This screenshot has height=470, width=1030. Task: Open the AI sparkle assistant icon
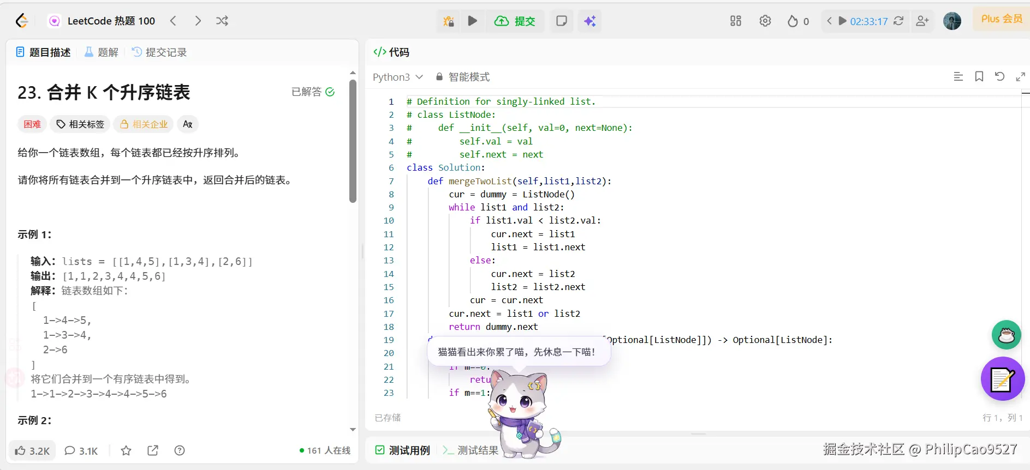pyautogui.click(x=590, y=21)
